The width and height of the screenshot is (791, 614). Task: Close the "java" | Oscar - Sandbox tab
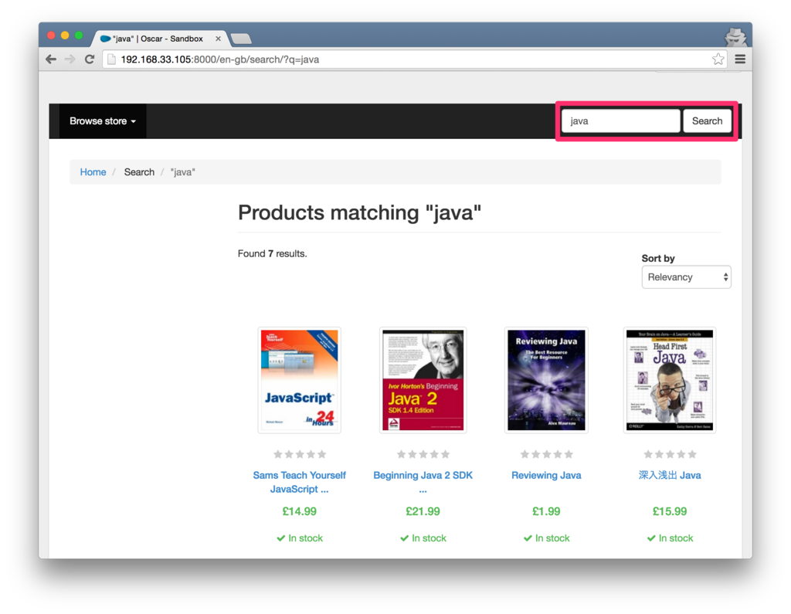218,39
